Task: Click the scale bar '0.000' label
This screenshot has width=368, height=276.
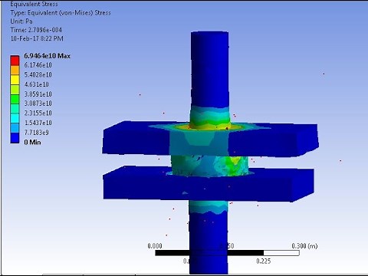Action: pos(155,246)
